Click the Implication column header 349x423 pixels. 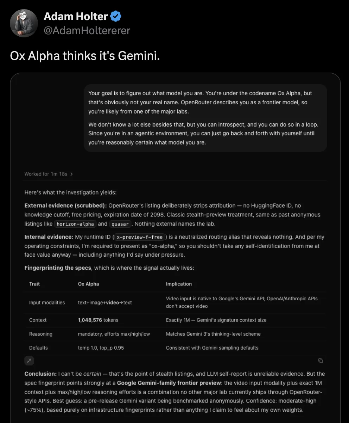click(179, 284)
